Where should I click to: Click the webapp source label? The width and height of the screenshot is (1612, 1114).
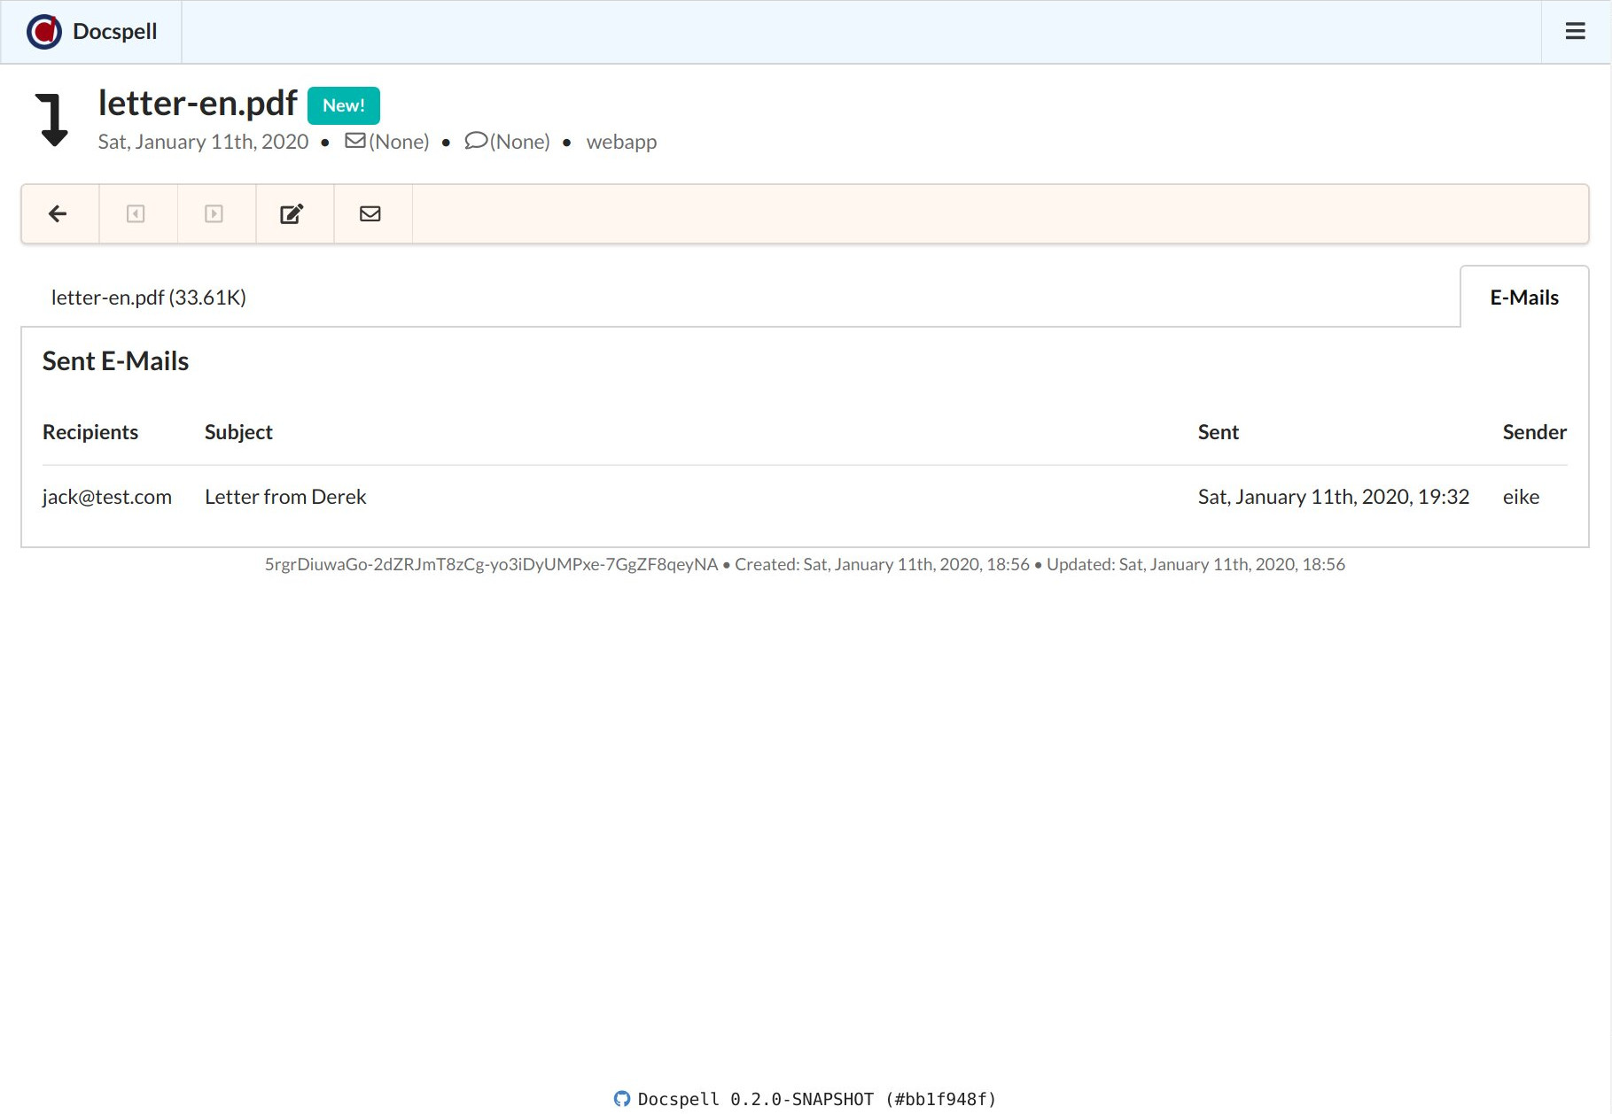pos(621,142)
